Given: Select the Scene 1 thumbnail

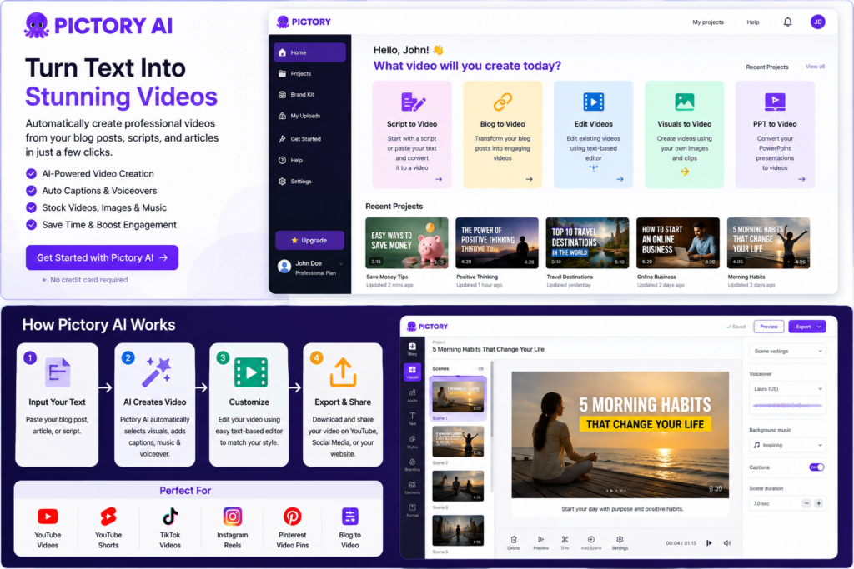Looking at the screenshot, I should point(458,397).
